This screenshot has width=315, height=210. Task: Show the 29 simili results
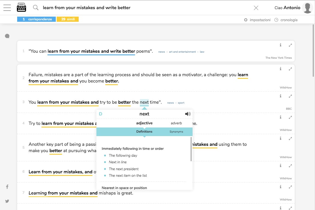click(x=68, y=19)
